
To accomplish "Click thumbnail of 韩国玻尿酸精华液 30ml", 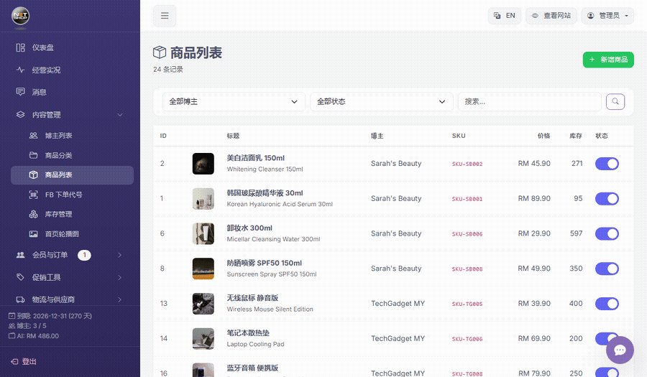I will (203, 199).
